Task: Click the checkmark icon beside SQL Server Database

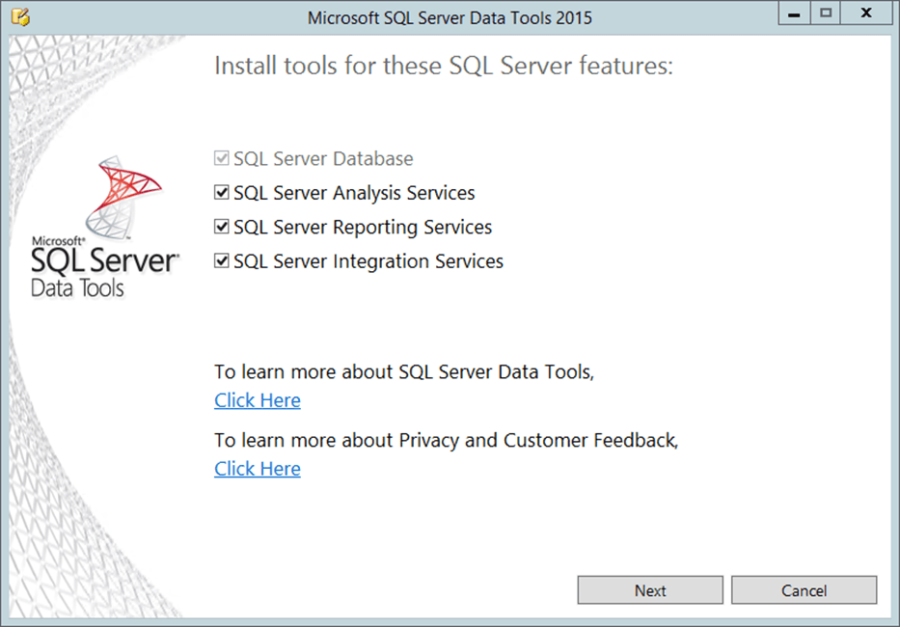Action: click(221, 157)
